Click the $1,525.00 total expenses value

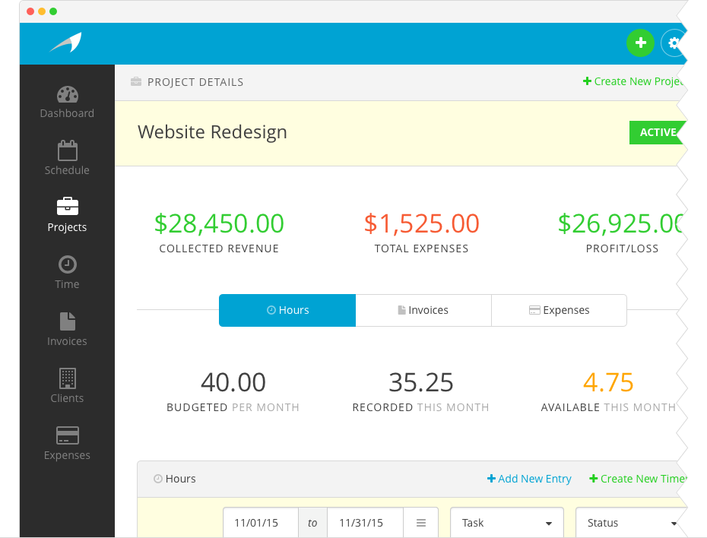click(x=422, y=223)
